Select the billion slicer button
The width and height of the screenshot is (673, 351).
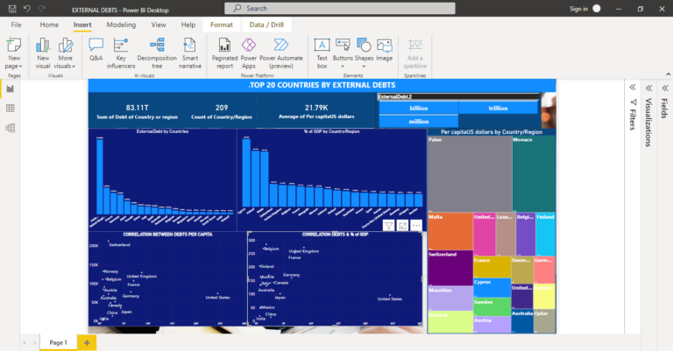(419, 108)
